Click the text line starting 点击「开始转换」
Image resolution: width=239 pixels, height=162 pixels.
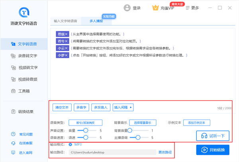coord(129,55)
